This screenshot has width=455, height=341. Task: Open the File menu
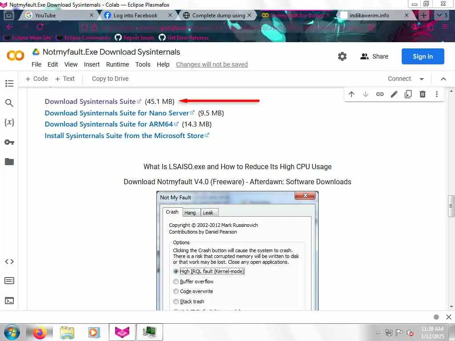tap(36, 64)
